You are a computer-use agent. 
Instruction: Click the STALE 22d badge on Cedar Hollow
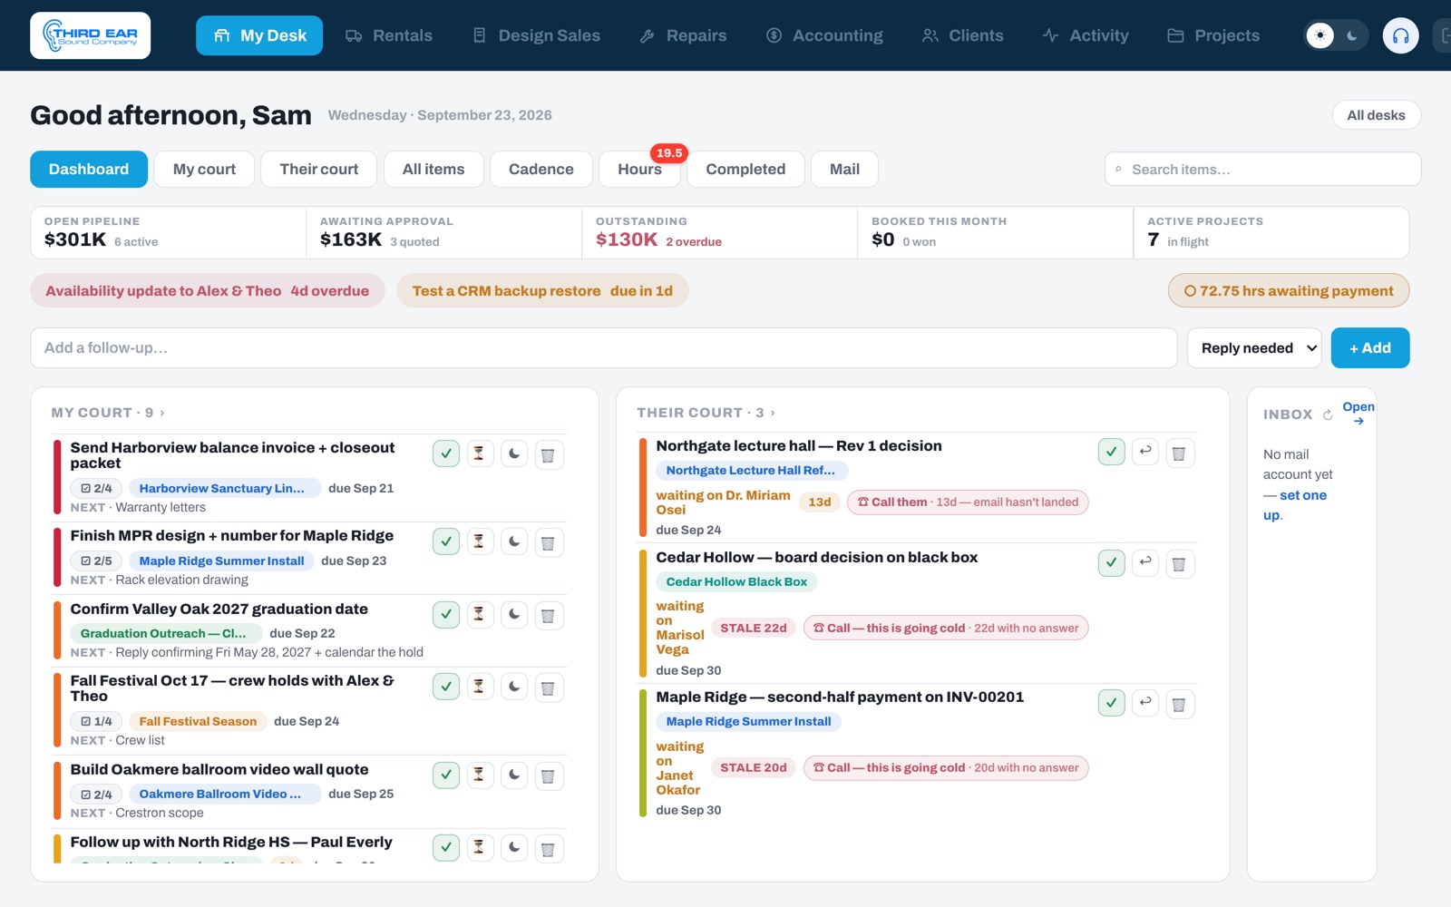point(754,628)
